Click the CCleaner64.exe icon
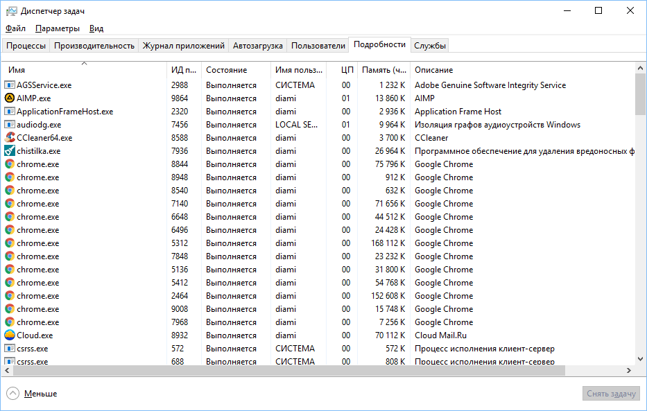 (10, 138)
